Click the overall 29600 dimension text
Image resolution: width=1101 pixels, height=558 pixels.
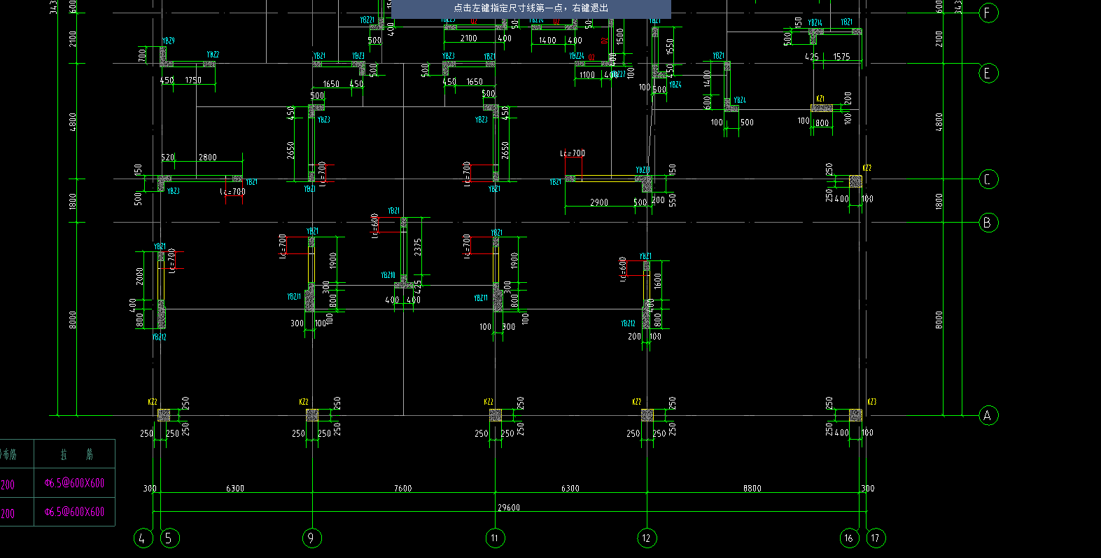click(509, 508)
